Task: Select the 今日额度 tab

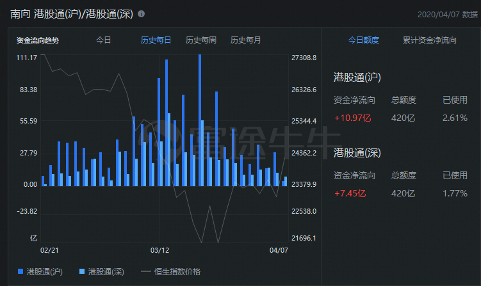Action: click(364, 40)
